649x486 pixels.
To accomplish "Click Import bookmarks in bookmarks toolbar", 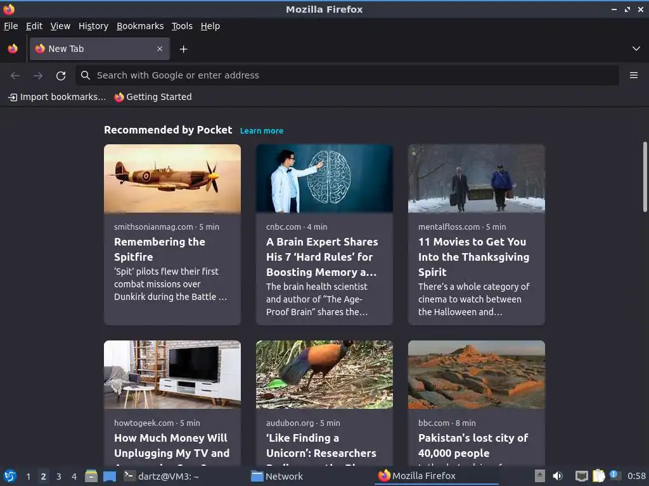I will coord(57,97).
